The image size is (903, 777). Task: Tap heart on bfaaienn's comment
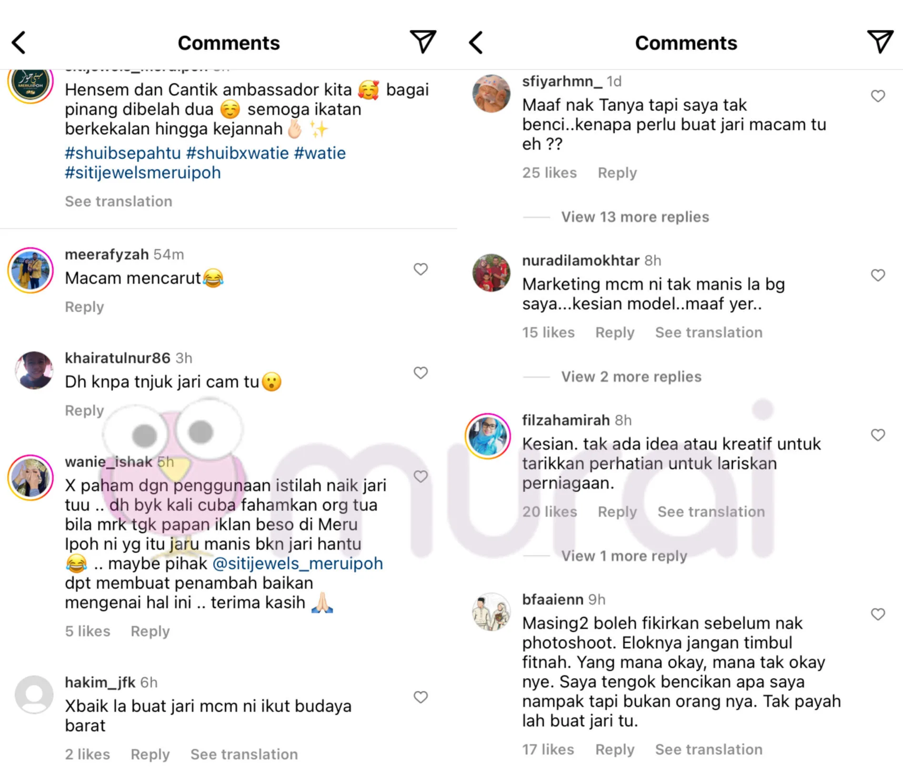[878, 614]
